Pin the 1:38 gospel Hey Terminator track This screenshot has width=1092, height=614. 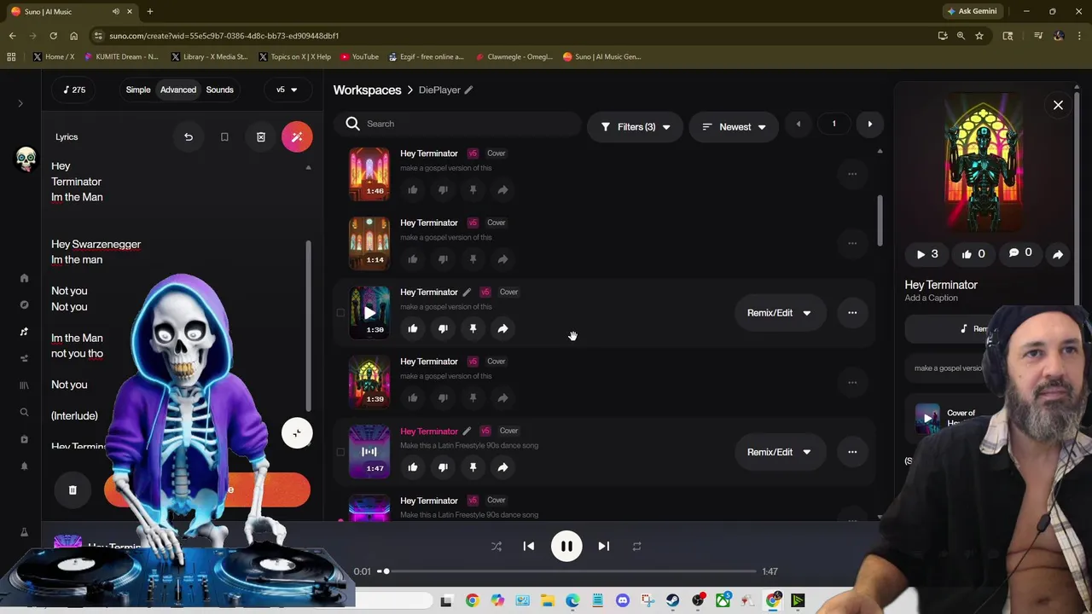pyautogui.click(x=473, y=328)
